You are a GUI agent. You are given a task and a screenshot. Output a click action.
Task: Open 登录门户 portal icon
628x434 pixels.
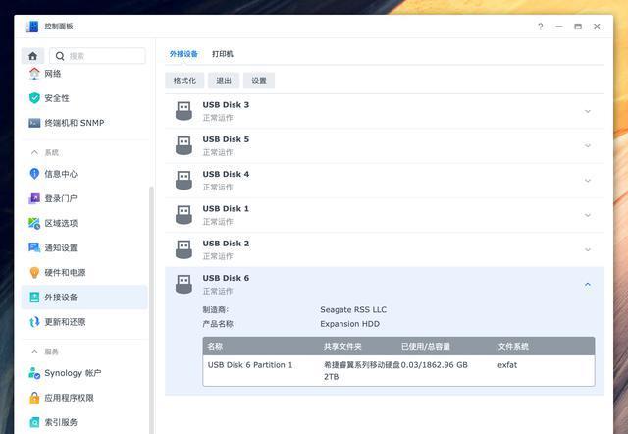click(34, 198)
